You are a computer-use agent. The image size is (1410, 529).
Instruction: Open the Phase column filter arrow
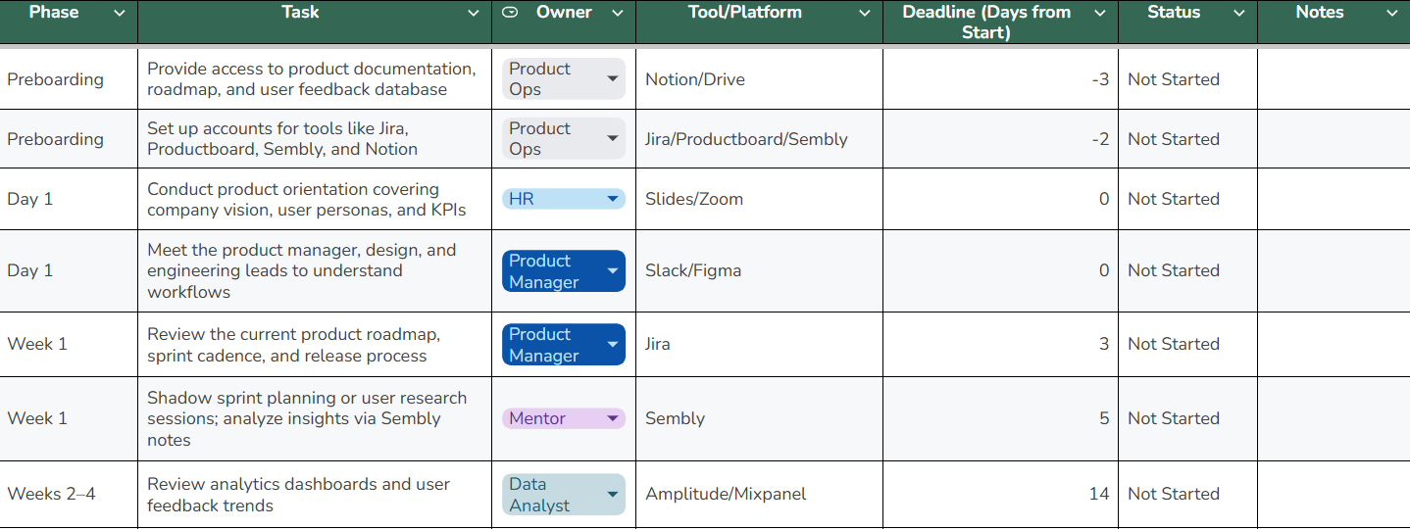120,13
